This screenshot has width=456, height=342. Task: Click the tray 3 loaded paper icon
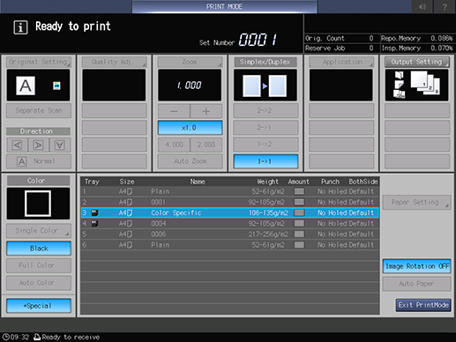94,212
